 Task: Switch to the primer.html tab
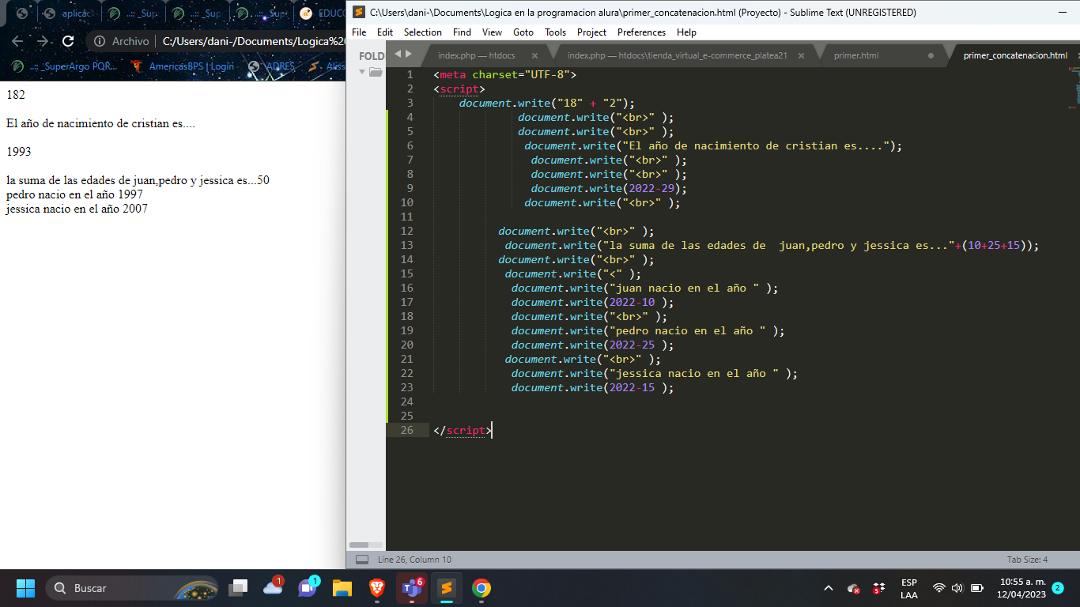point(856,55)
